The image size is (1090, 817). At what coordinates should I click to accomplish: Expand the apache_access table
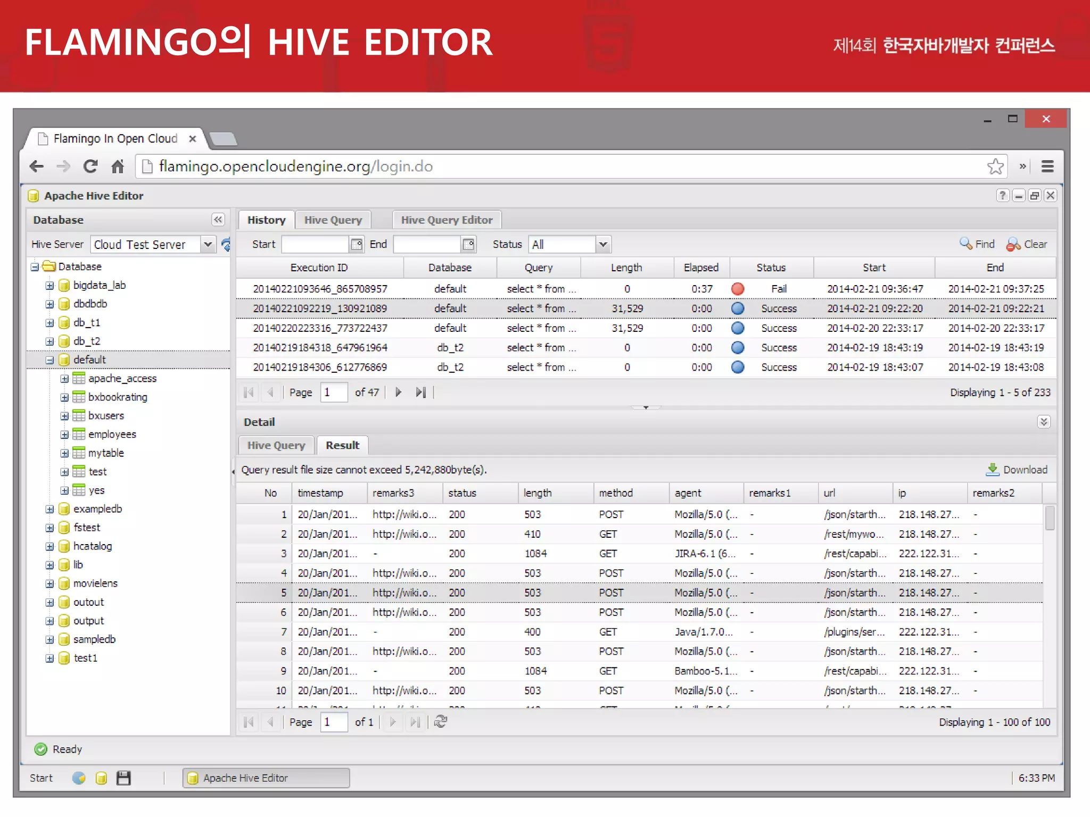(x=64, y=379)
